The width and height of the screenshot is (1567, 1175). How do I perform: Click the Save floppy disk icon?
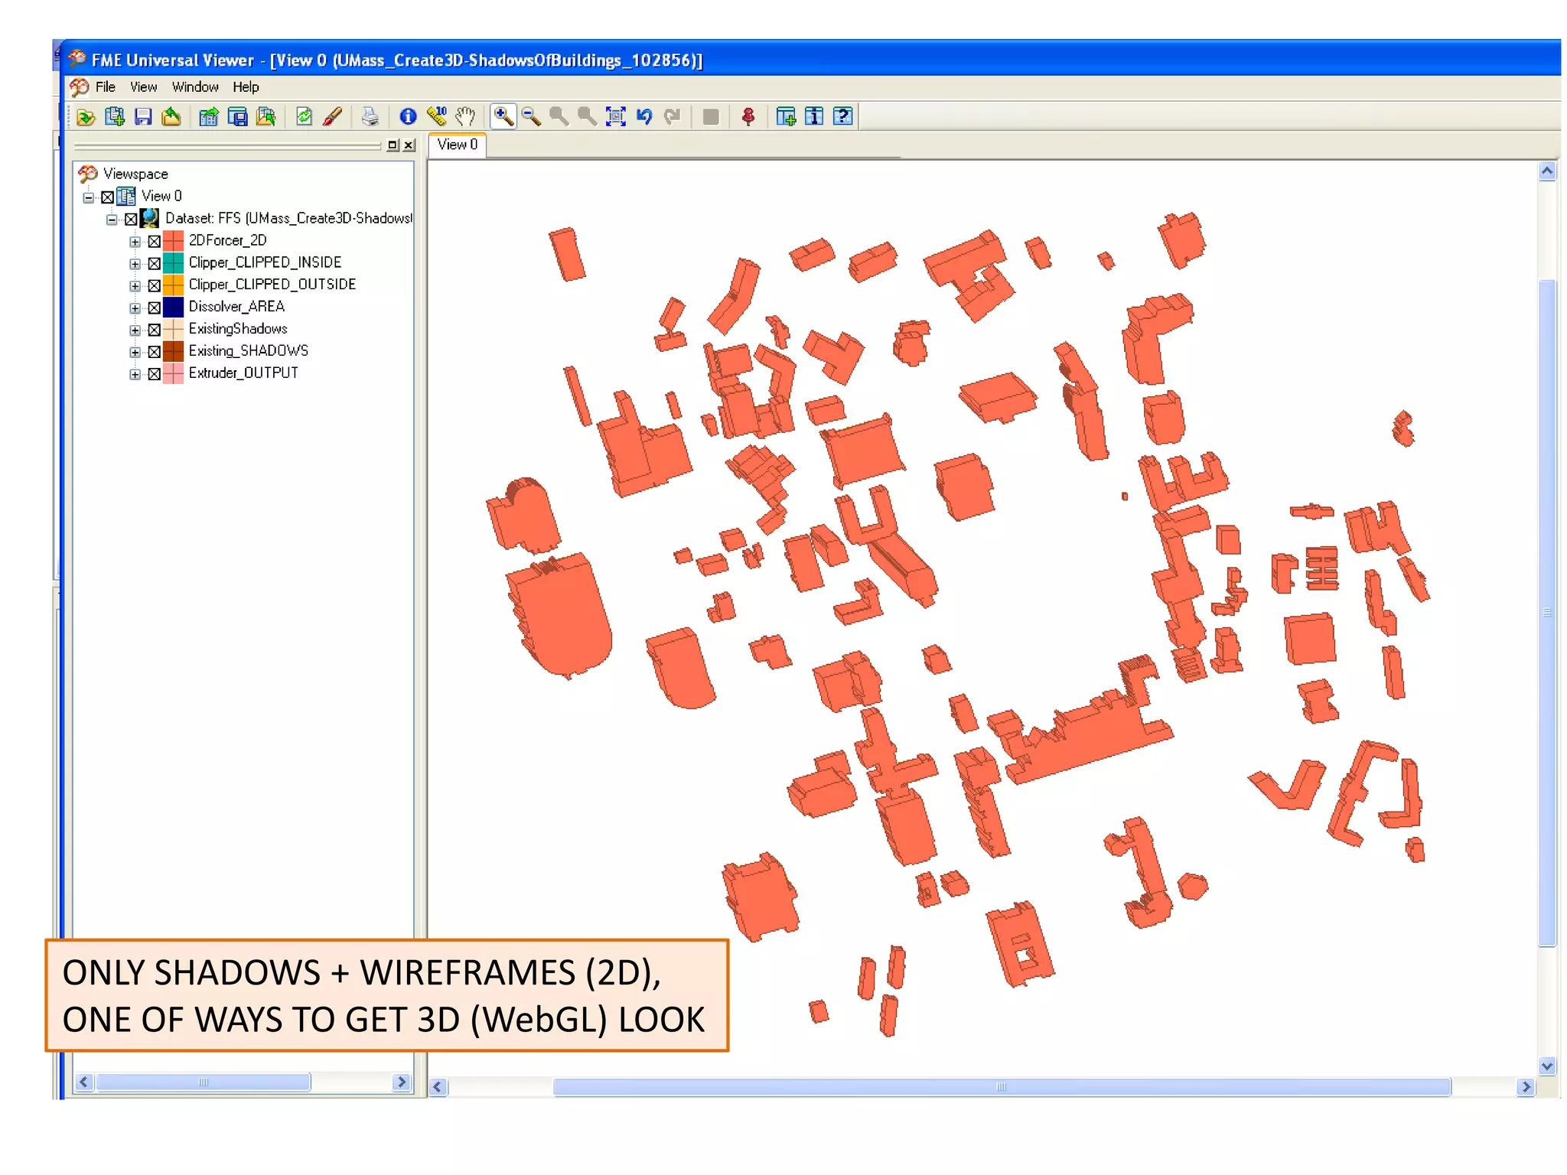click(x=143, y=117)
